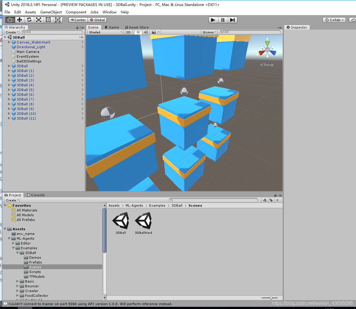Select Directional_Light in Hierarchy
Screen dimensions: 356x309
click(31, 47)
